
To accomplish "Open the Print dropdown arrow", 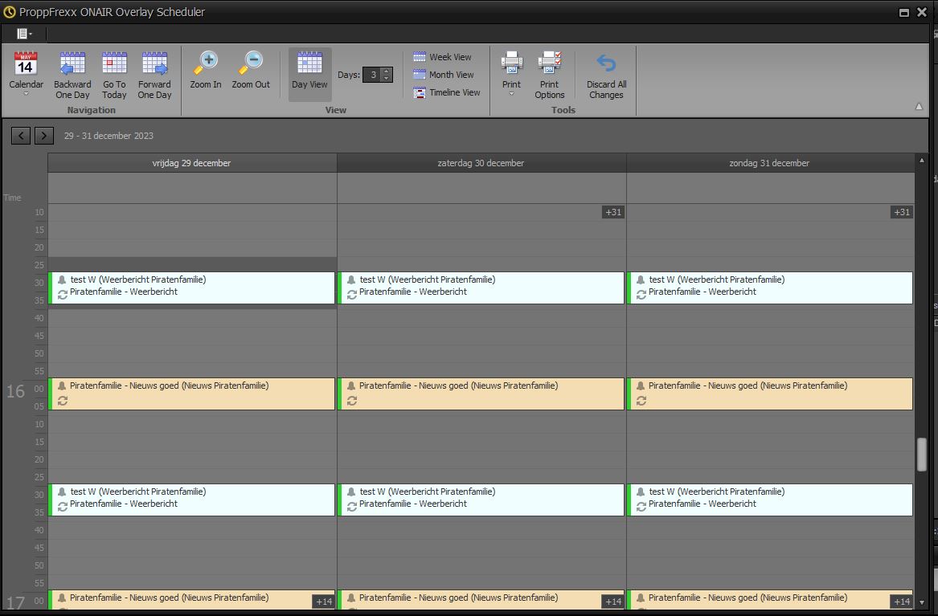I will [511, 94].
